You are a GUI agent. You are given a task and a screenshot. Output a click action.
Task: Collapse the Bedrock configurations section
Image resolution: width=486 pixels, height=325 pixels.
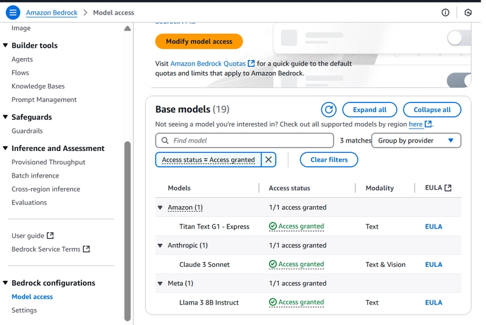(x=5, y=283)
